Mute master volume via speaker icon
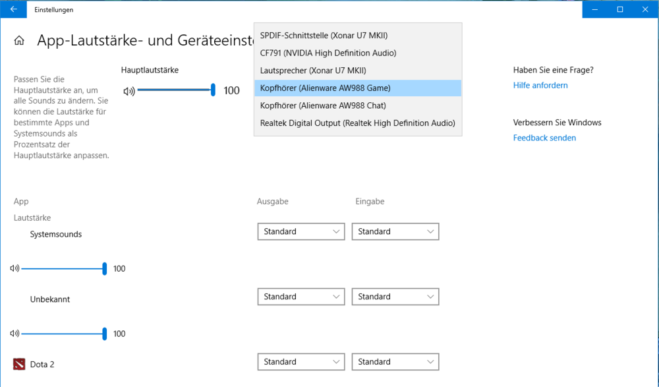Viewport: 659px width, 387px height. [x=129, y=91]
